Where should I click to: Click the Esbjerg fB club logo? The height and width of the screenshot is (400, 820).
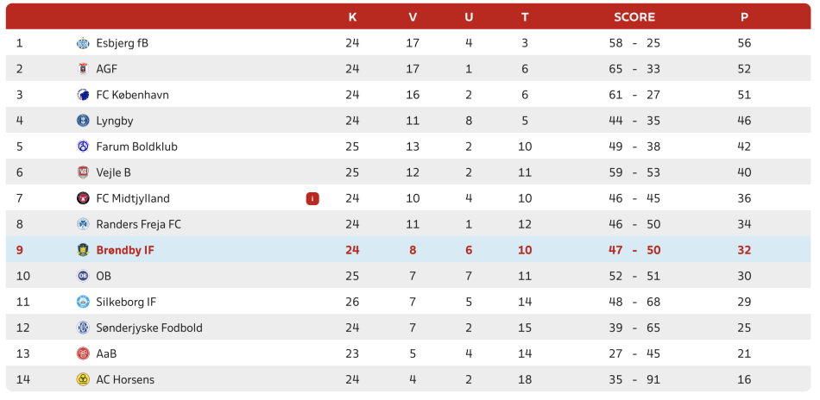coord(83,43)
